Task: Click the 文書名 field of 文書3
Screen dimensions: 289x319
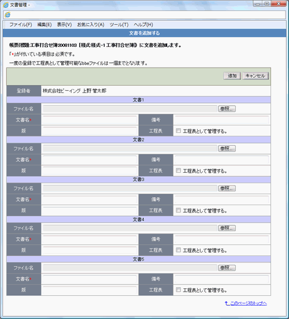Action: (x=90, y=199)
